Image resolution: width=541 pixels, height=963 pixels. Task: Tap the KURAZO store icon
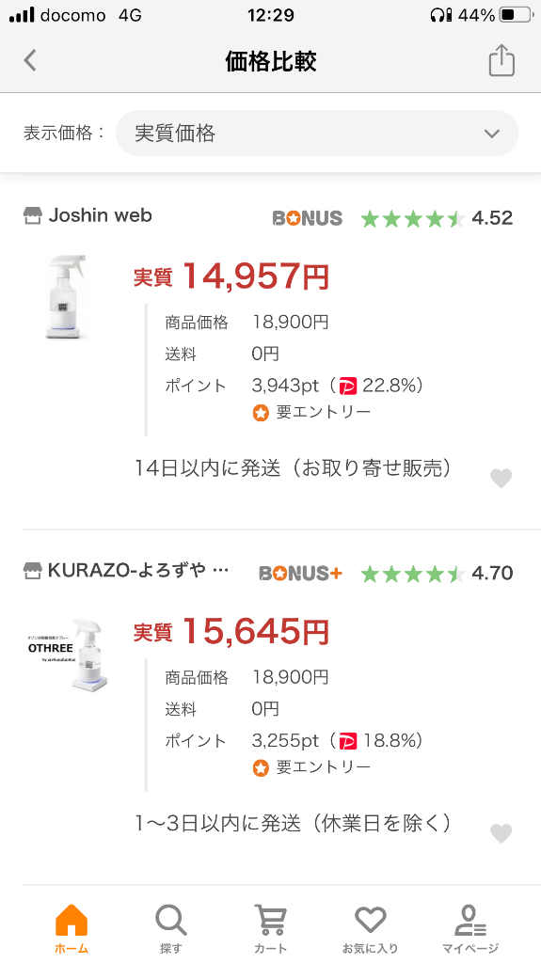33,571
